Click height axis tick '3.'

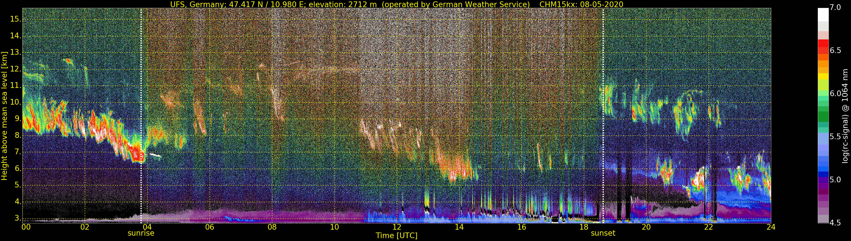(18, 218)
